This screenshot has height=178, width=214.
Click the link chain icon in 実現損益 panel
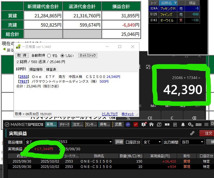(192, 133)
